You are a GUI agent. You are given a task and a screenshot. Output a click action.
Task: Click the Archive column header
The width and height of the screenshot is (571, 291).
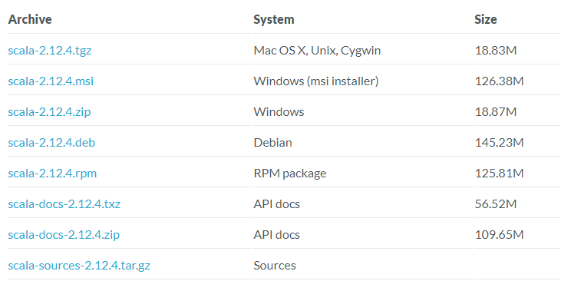pyautogui.click(x=30, y=19)
